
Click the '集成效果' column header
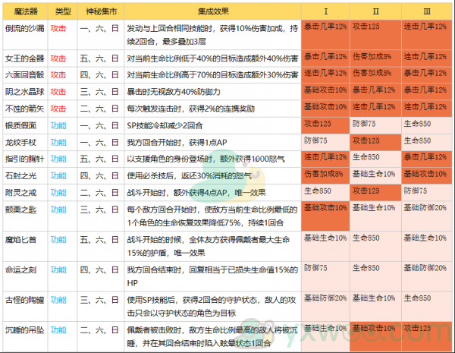pos(212,11)
